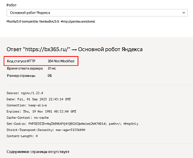Click the Ответ https://bx365.ru/ heading
The height and width of the screenshot is (158, 193).
pyautogui.click(x=74, y=49)
